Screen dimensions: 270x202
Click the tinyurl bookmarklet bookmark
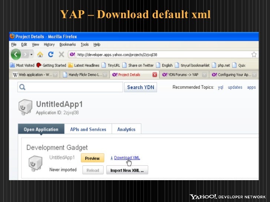point(192,65)
